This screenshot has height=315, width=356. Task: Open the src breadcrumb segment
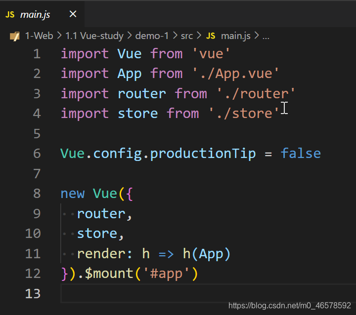187,36
